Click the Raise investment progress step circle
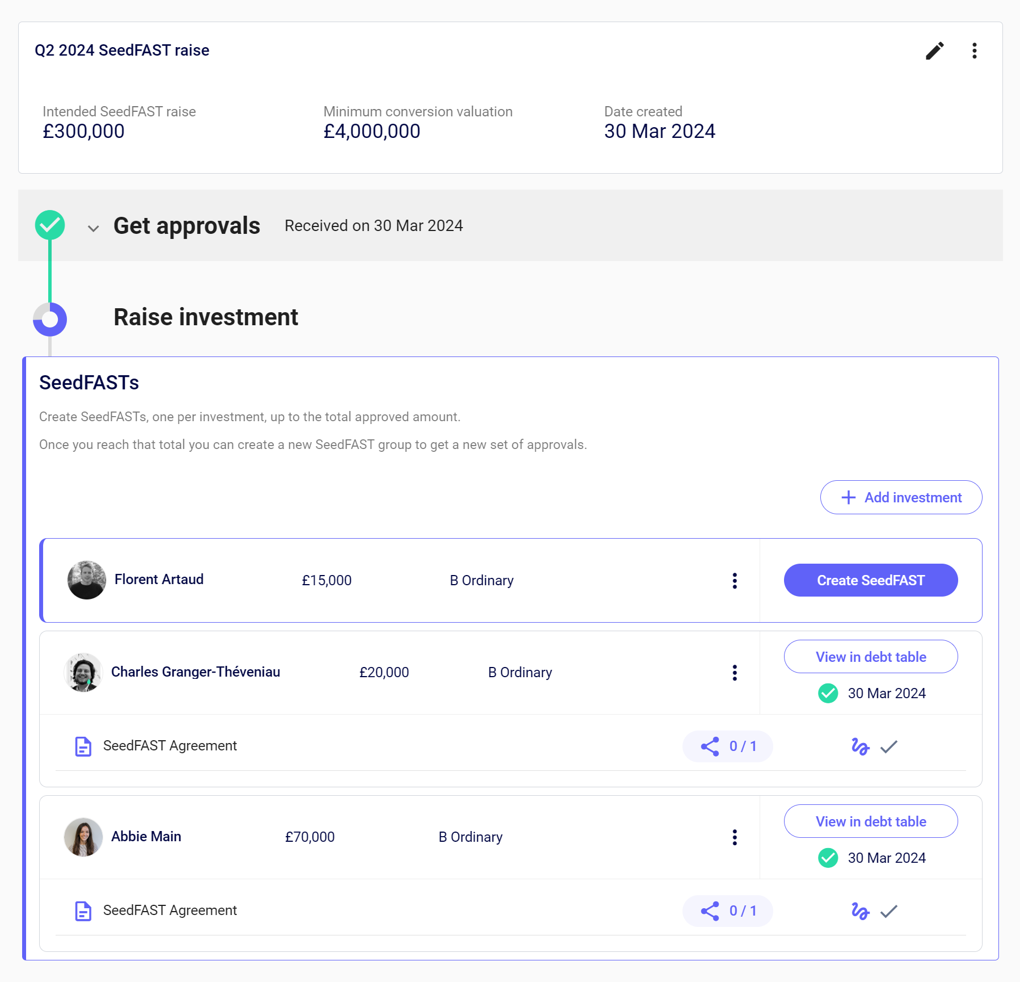Screen dimensions: 1020x982 point(50,319)
